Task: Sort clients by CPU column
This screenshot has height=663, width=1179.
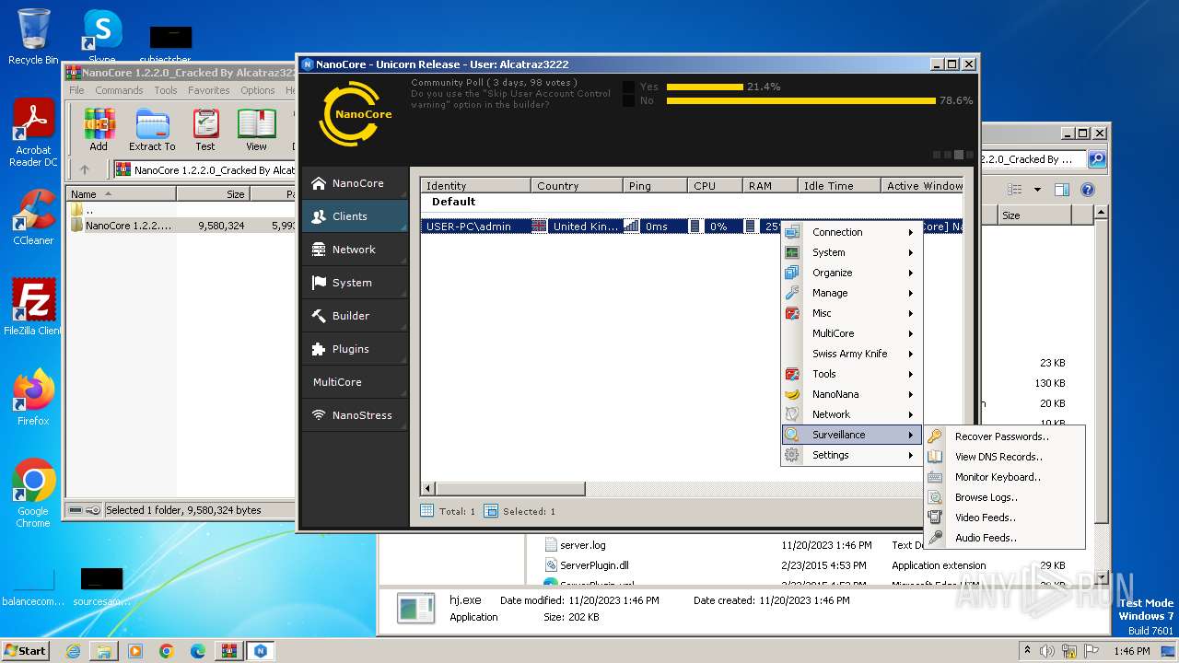Action: 716,185
